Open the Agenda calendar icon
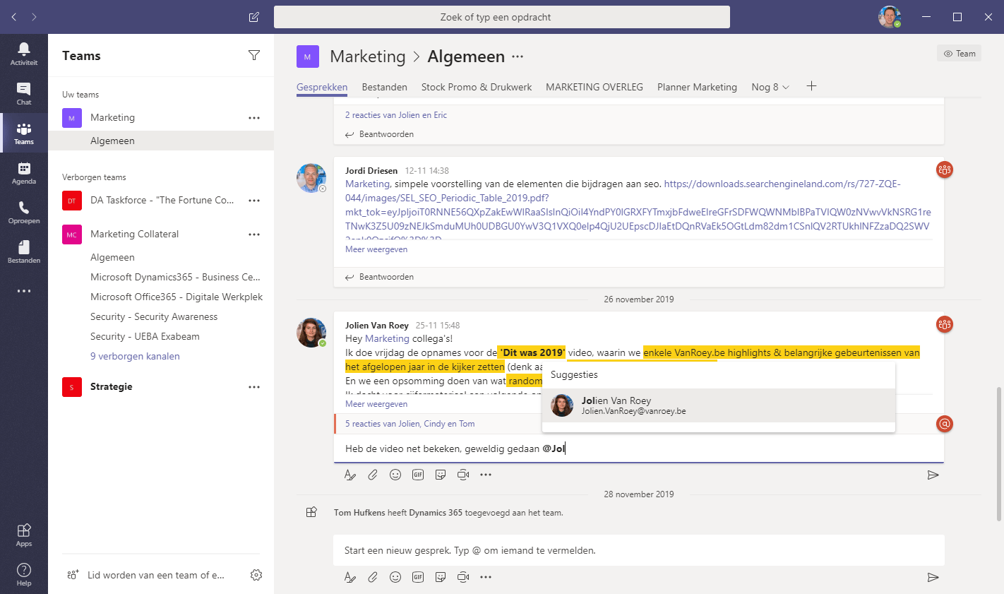Screen dimensions: 1004x594 24,172
